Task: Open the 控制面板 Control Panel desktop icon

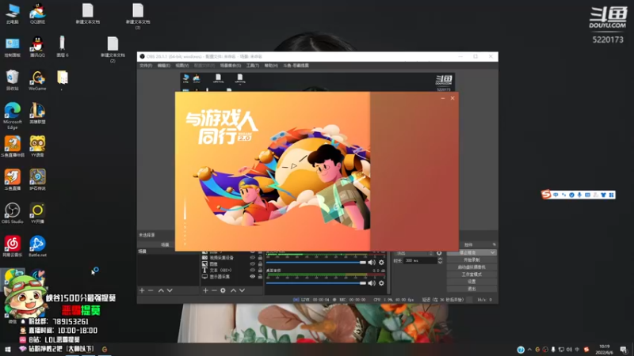Action: pos(12,47)
